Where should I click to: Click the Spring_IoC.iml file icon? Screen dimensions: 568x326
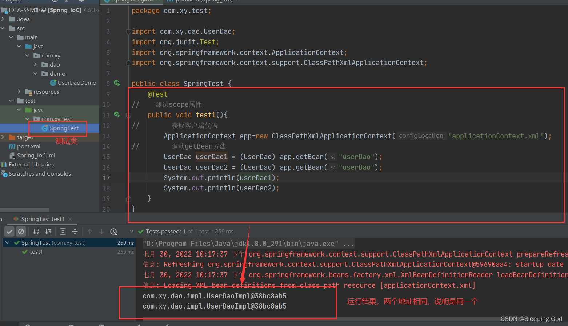(x=12, y=156)
